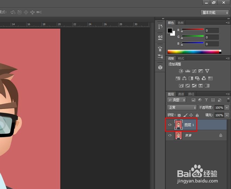Click the R value input field

[x=212, y=31]
